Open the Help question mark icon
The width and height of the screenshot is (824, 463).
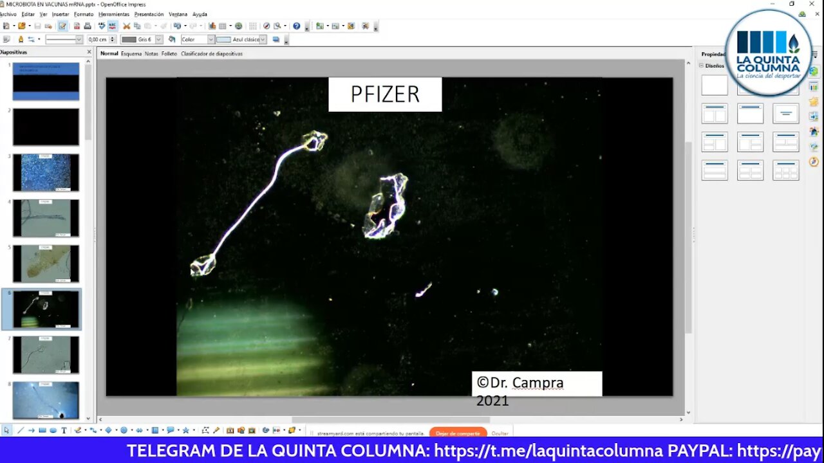[x=297, y=26]
